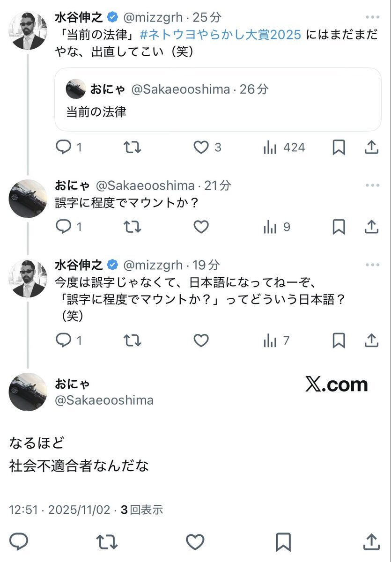Open @Sakaeooshima profile from main post

(x=104, y=400)
